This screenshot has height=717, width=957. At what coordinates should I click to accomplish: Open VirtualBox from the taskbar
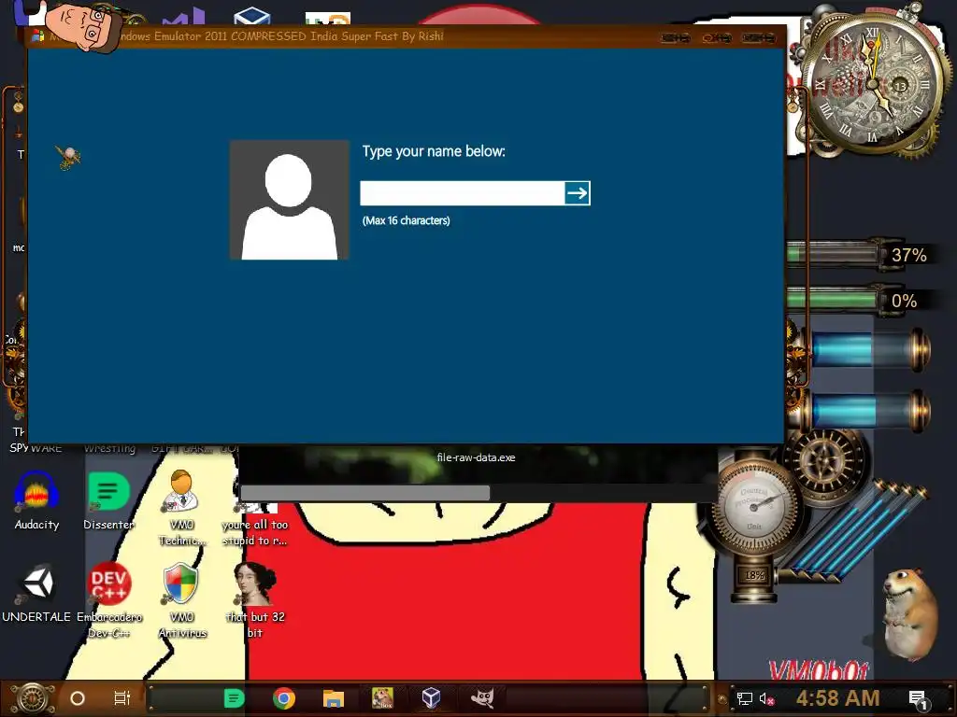pyautogui.click(x=432, y=698)
